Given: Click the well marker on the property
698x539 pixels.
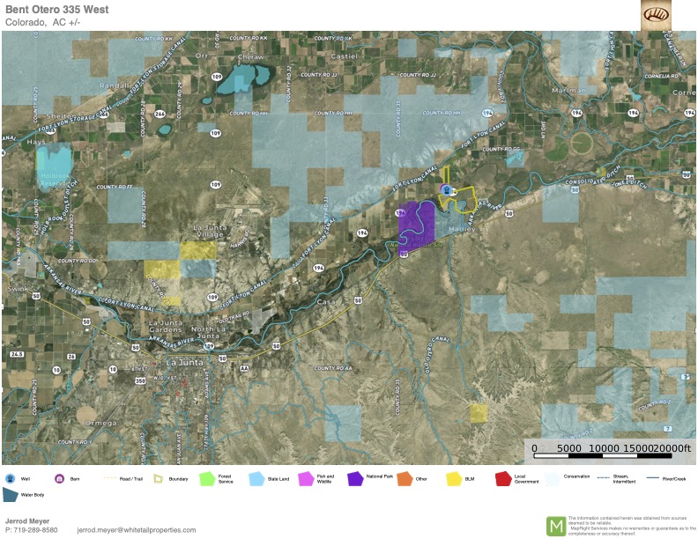Looking at the screenshot, I should pyautogui.click(x=447, y=189).
